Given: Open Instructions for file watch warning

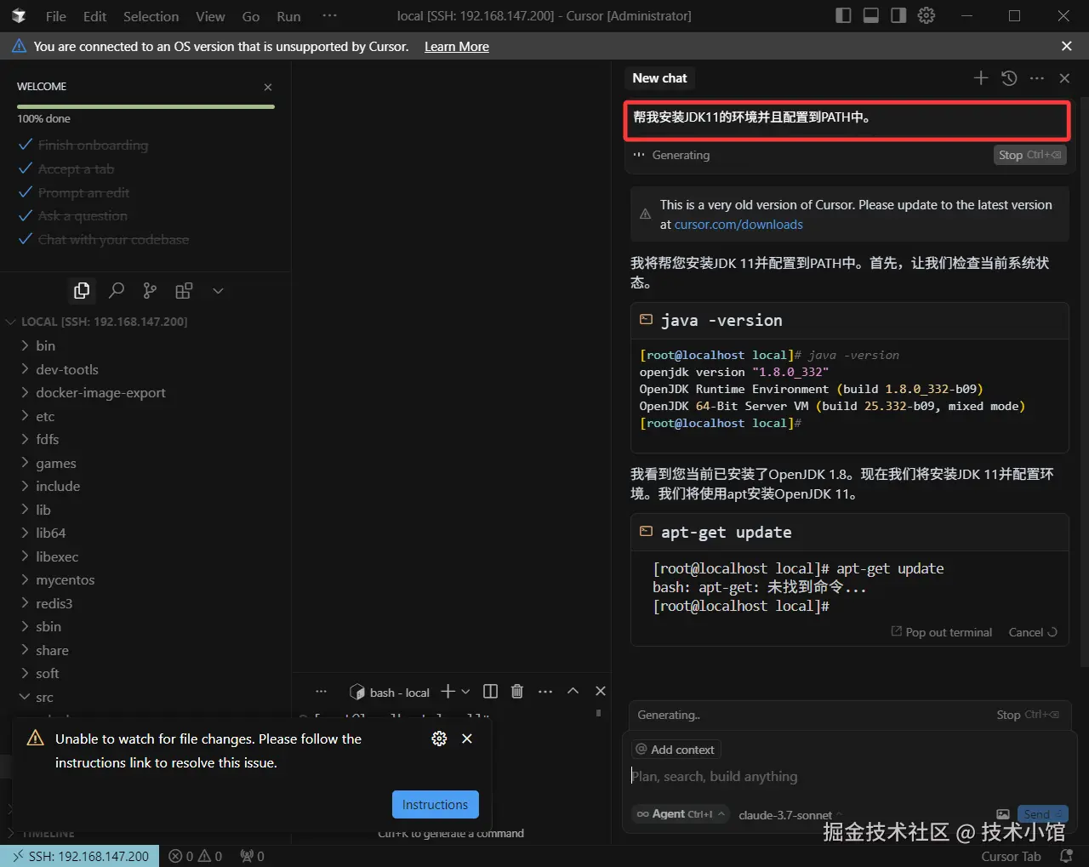Looking at the screenshot, I should tap(435, 805).
